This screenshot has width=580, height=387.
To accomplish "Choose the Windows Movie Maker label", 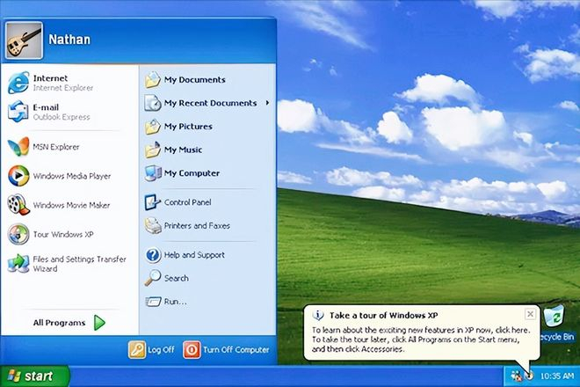I will 71,205.
